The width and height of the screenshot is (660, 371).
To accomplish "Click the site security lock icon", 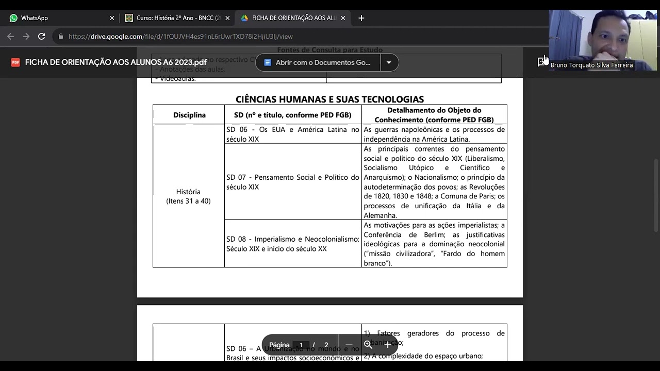I will click(x=61, y=37).
